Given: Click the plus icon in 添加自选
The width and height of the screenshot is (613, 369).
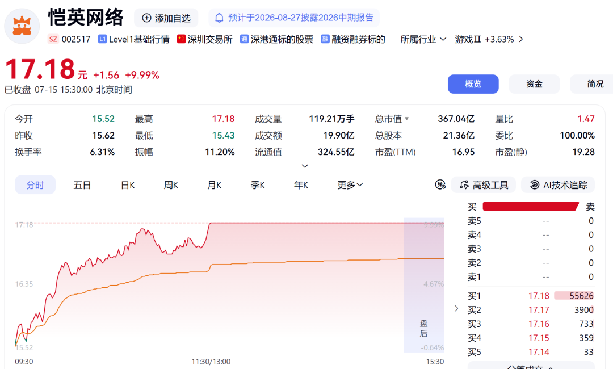Looking at the screenshot, I should coord(146,18).
